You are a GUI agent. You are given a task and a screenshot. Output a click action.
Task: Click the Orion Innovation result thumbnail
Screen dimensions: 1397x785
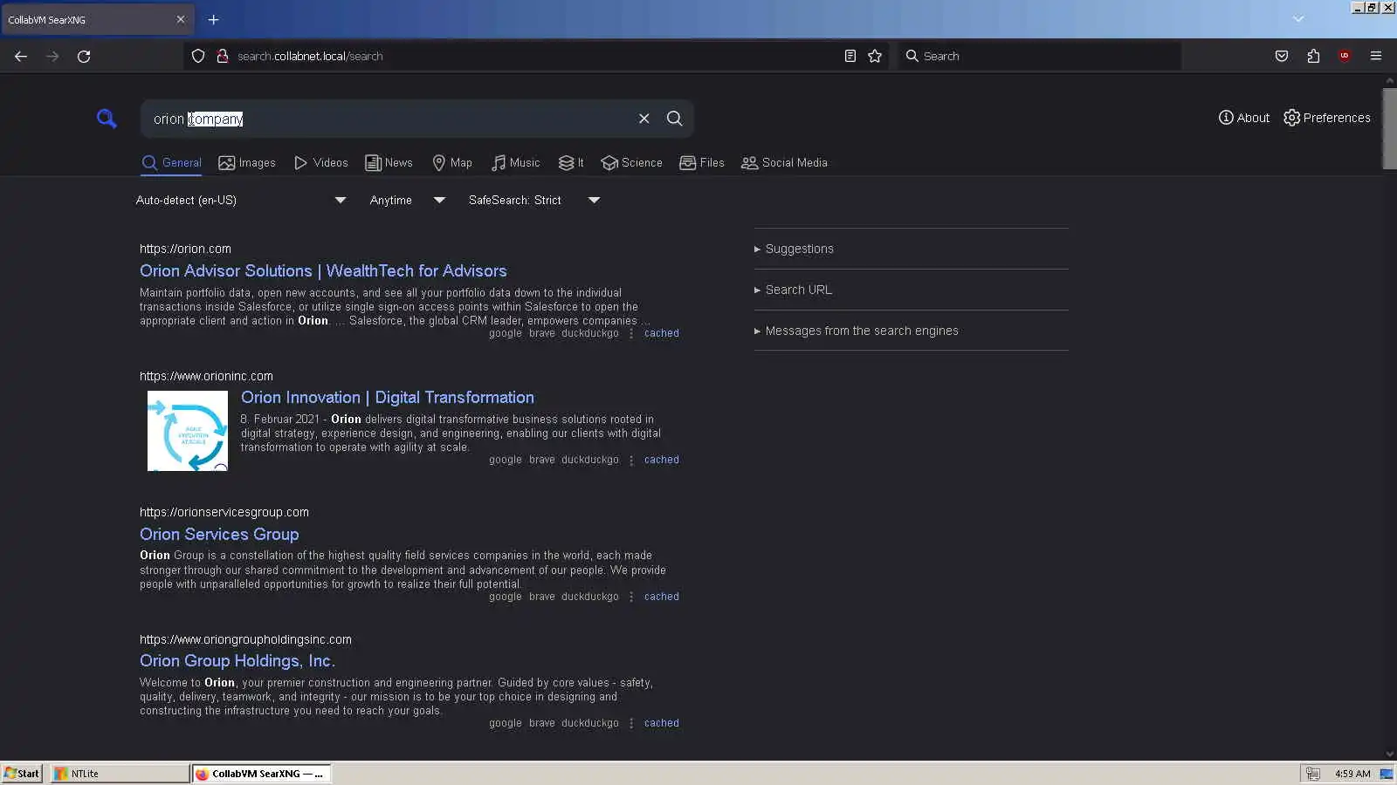188,431
